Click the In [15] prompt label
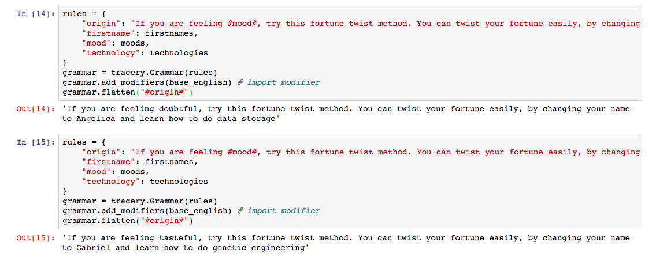The width and height of the screenshot is (652, 257). click(x=36, y=142)
